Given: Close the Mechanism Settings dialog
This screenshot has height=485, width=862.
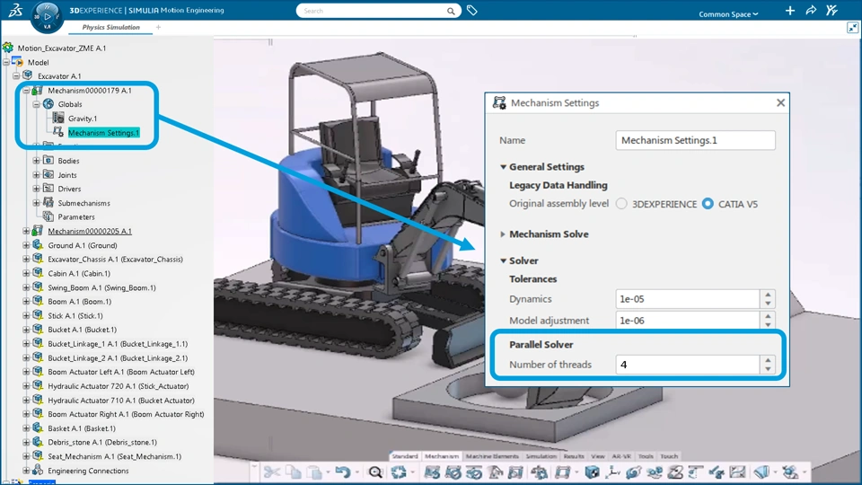Looking at the screenshot, I should point(780,102).
